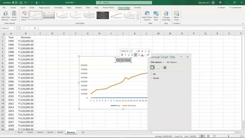Select cell A1 containing Year
Screen dimensions: 245x138
pyautogui.click(x=11, y=38)
